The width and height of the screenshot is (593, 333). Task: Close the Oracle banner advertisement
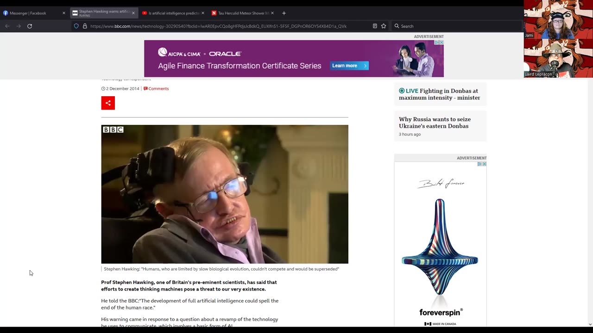441,43
